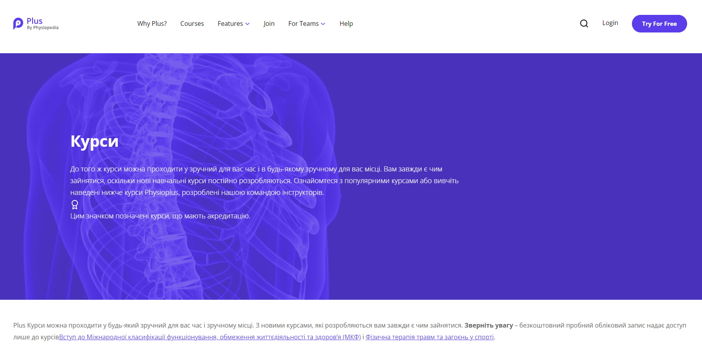
Task: Click the 'Цим значком позначені курси' text
Action: [160, 216]
